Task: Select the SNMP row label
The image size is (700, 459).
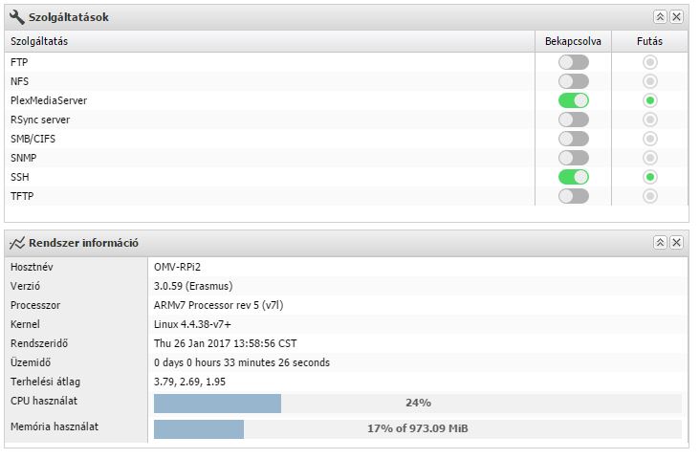Action: (x=24, y=158)
